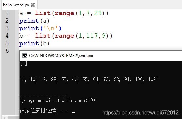182x119 pixels.
Task: Place cursor on 'print(a)' line
Action: point(34,21)
